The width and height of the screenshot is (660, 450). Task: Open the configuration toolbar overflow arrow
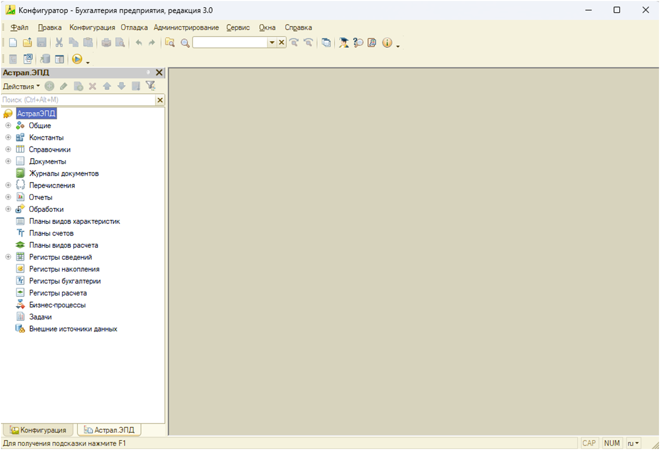click(x=88, y=62)
